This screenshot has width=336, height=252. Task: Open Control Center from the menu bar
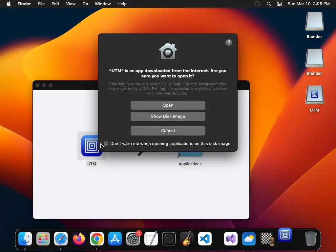(280, 4)
